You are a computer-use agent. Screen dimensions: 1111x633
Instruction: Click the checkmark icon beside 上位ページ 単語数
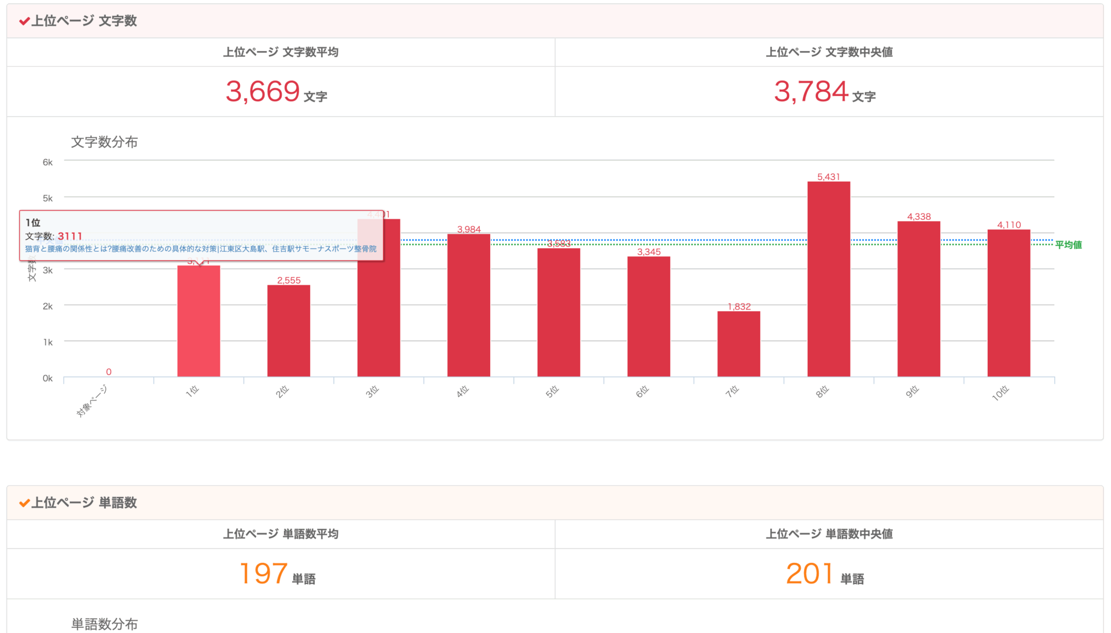[24, 503]
